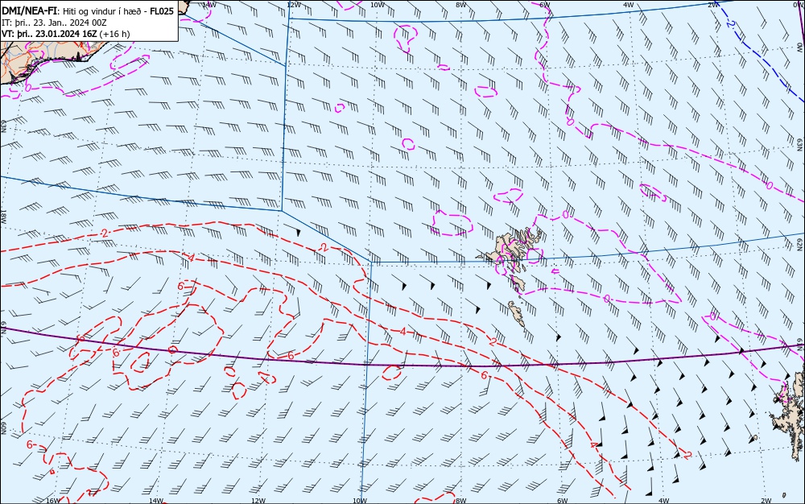Click the blue -2 contour label
The width and height of the screenshot is (805, 504).
730,23
